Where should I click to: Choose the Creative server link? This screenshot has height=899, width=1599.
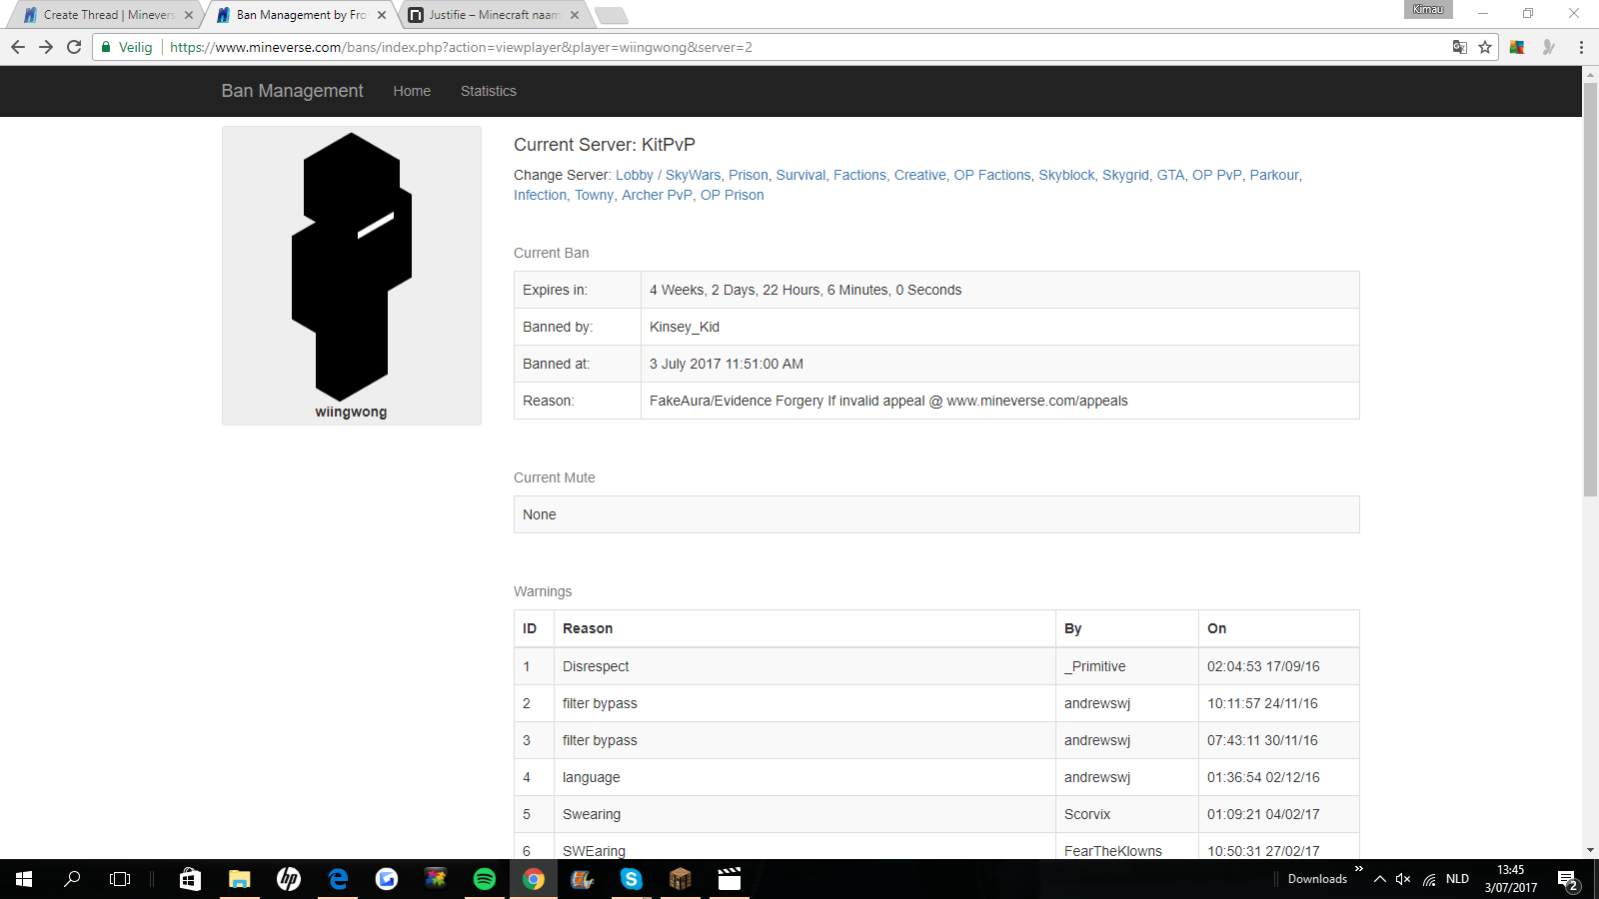919,175
